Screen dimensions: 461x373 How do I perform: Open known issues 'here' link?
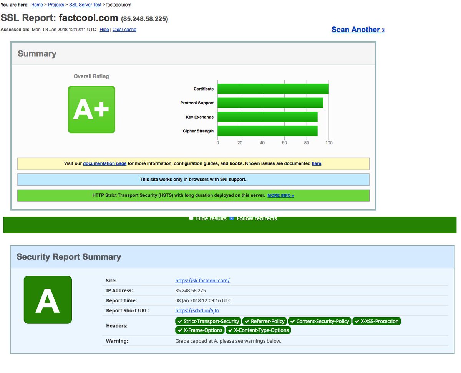pyautogui.click(x=317, y=163)
